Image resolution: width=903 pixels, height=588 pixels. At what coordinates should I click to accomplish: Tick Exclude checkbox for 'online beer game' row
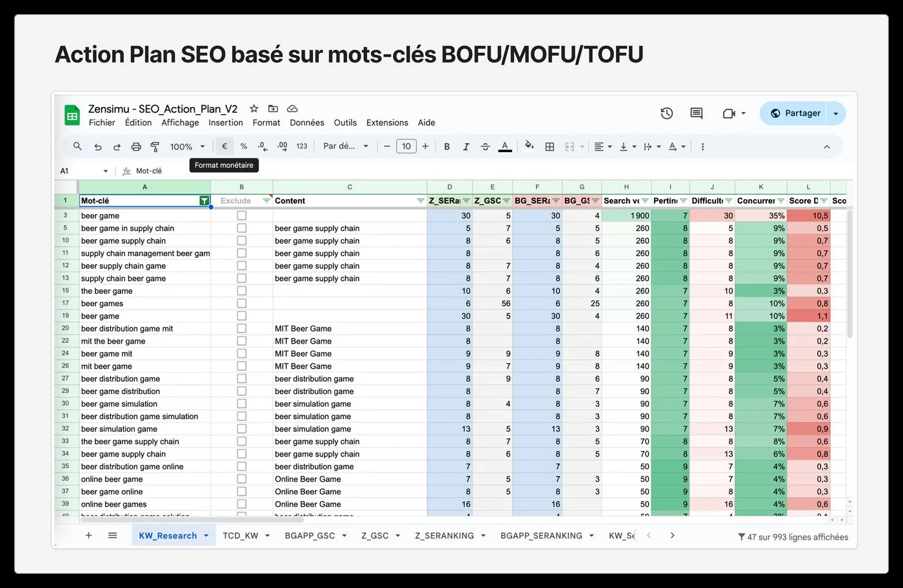[241, 479]
